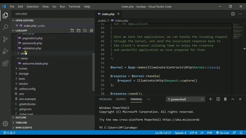Switch to the Problems panel tab
Image resolution: width=246 pixels, height=138 pixels.
pyautogui.click(x=105, y=99)
